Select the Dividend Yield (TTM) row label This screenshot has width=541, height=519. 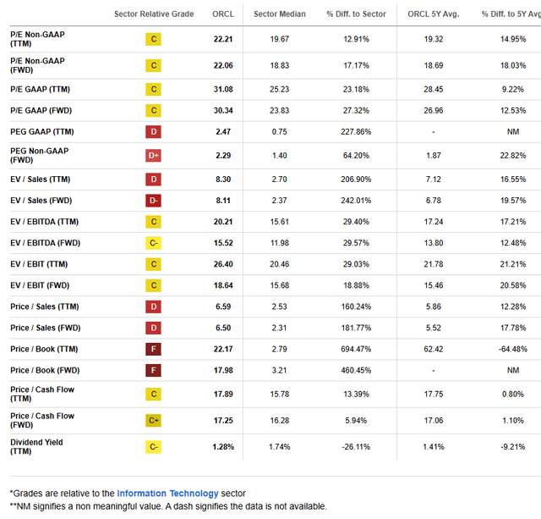click(x=36, y=447)
